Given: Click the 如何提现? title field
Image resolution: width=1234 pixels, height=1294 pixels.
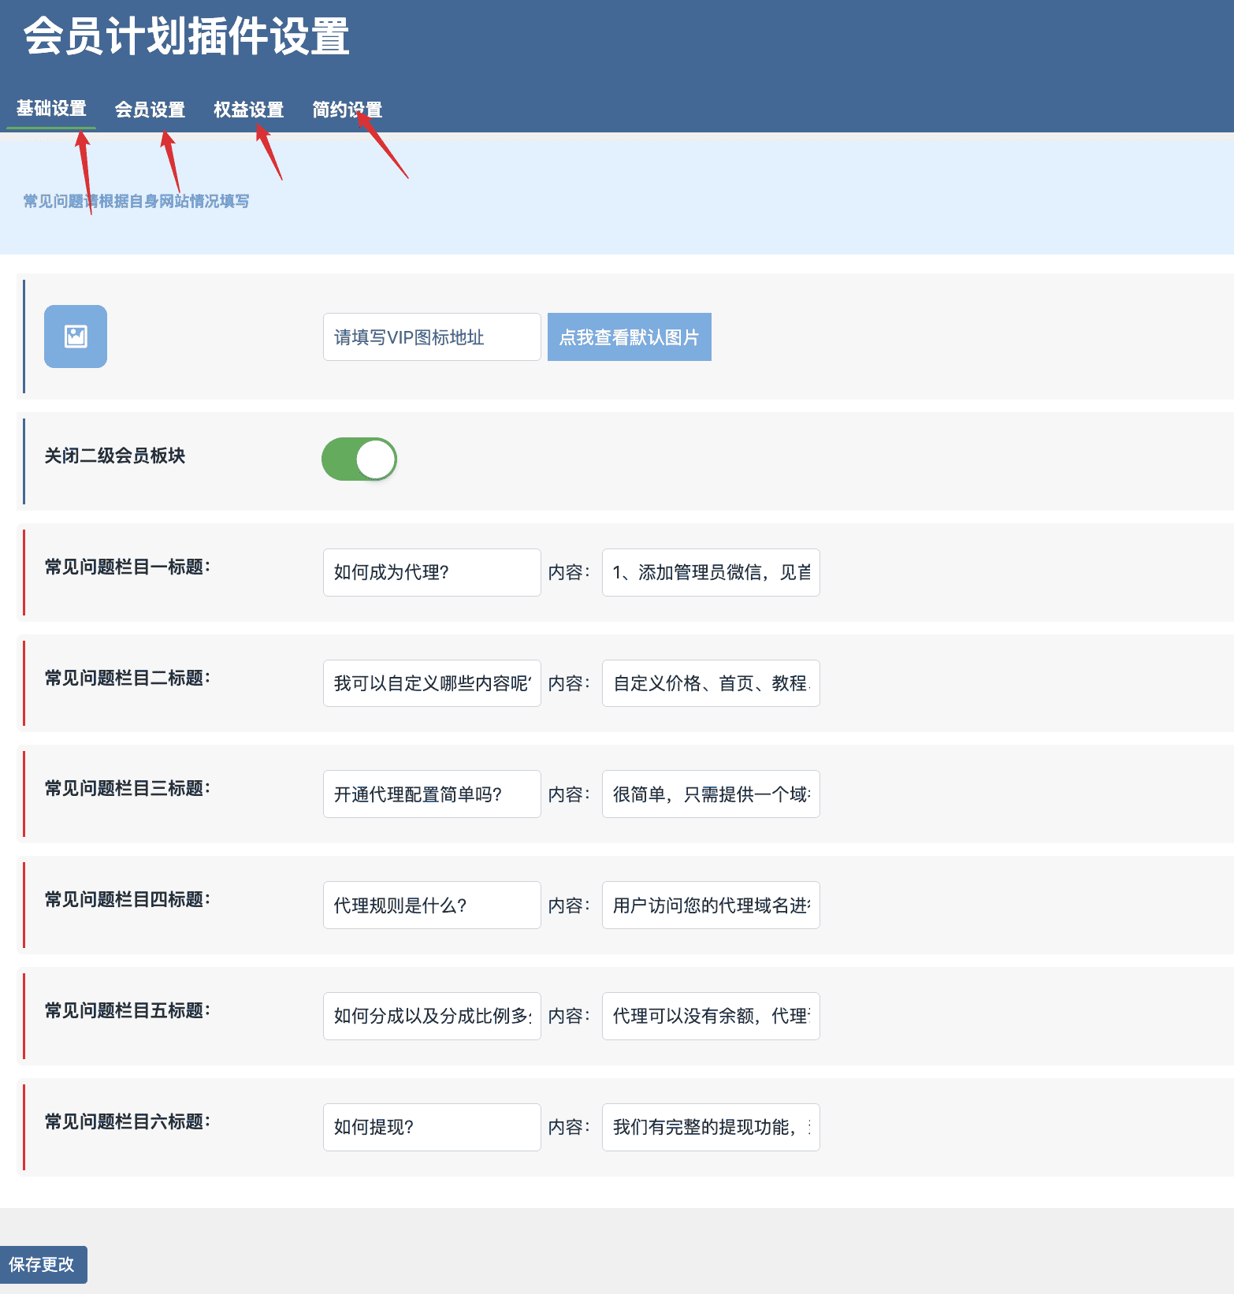Looking at the screenshot, I should pos(432,1127).
